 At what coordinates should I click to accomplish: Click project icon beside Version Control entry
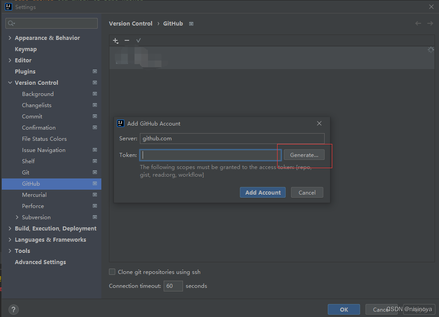click(95, 83)
